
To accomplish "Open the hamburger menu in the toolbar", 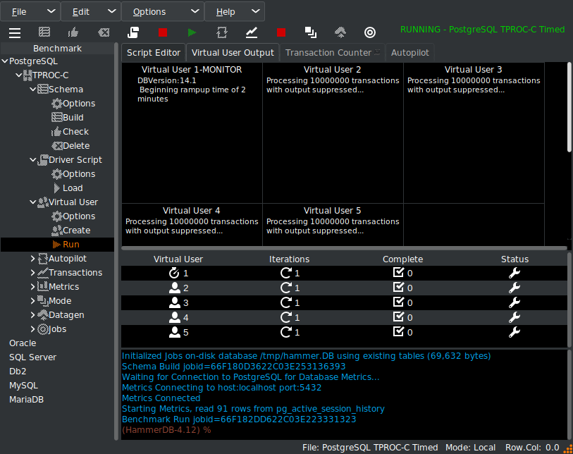I will (x=15, y=33).
